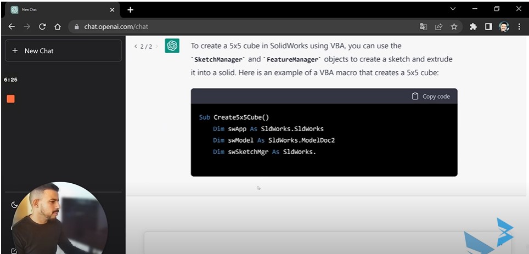Toggle the browser side panel icon
The height and width of the screenshot is (254, 529).
tap(488, 27)
